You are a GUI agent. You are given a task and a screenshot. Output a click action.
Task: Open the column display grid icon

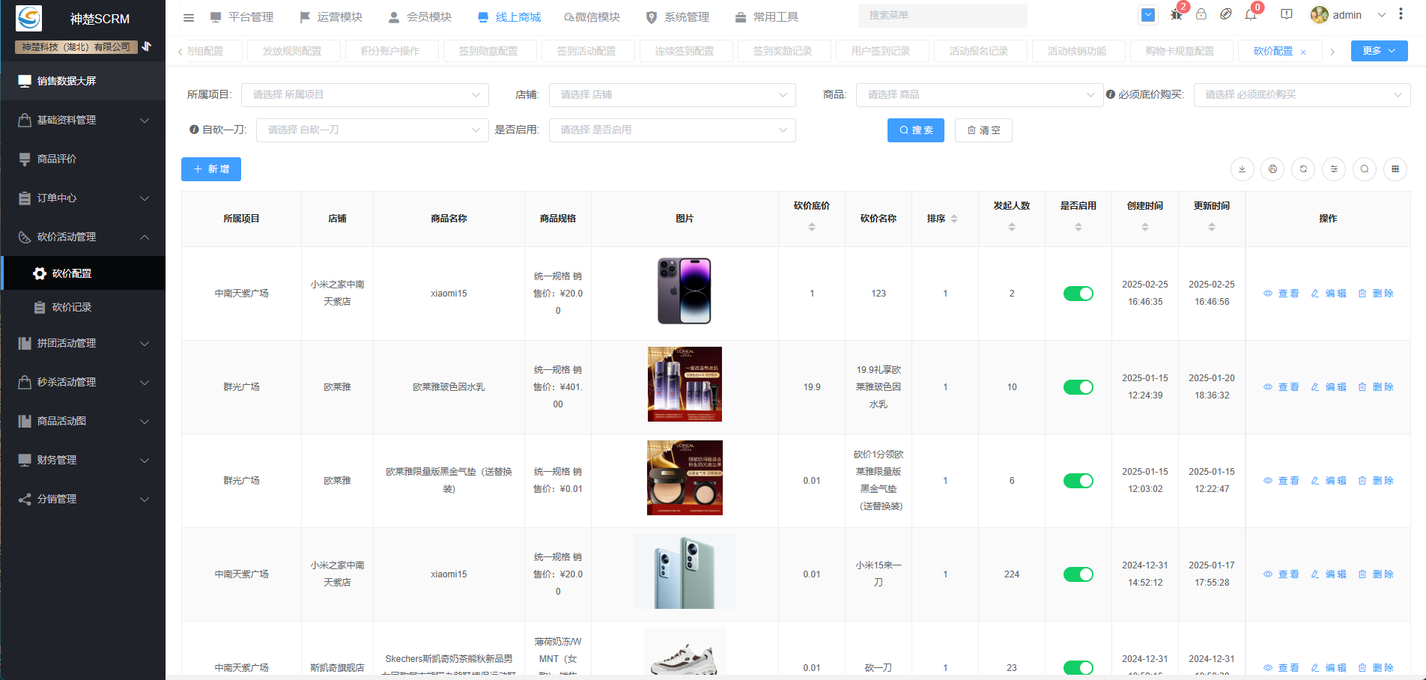[x=1395, y=169]
